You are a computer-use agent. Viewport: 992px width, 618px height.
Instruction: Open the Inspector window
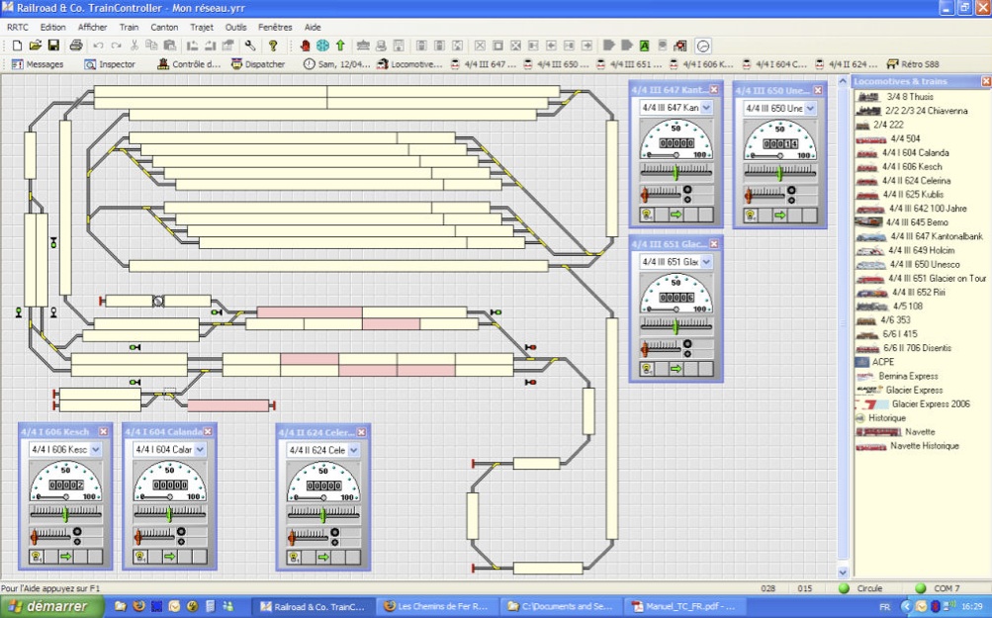(x=110, y=64)
